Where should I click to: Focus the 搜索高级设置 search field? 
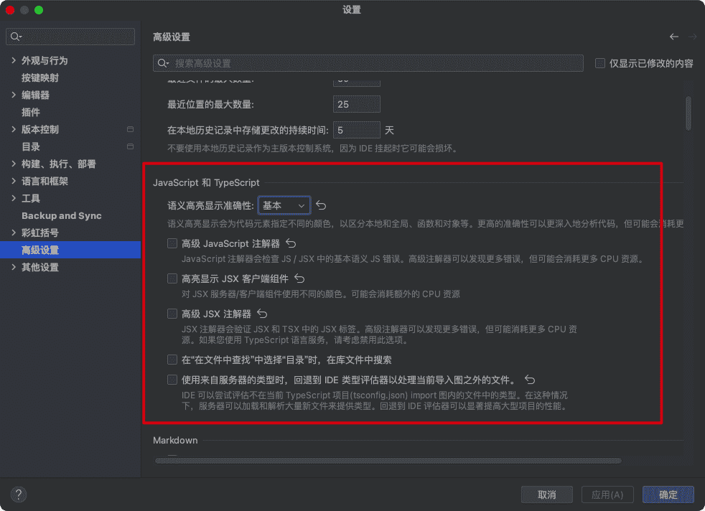[x=373, y=63]
